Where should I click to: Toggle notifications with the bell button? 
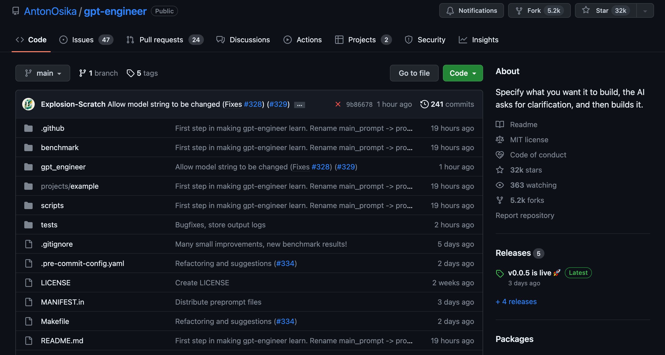[471, 10]
